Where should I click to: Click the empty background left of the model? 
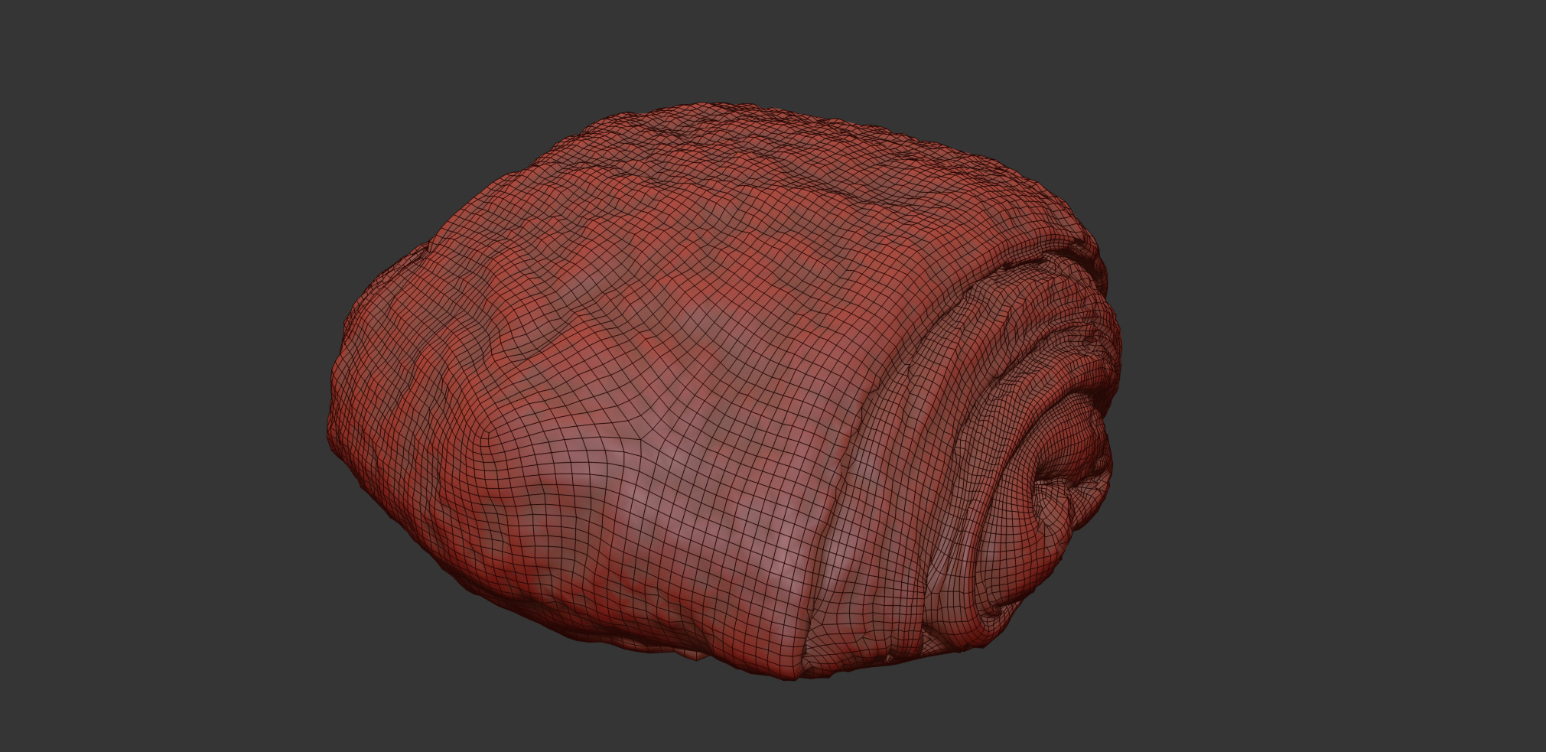pyautogui.click(x=153, y=383)
